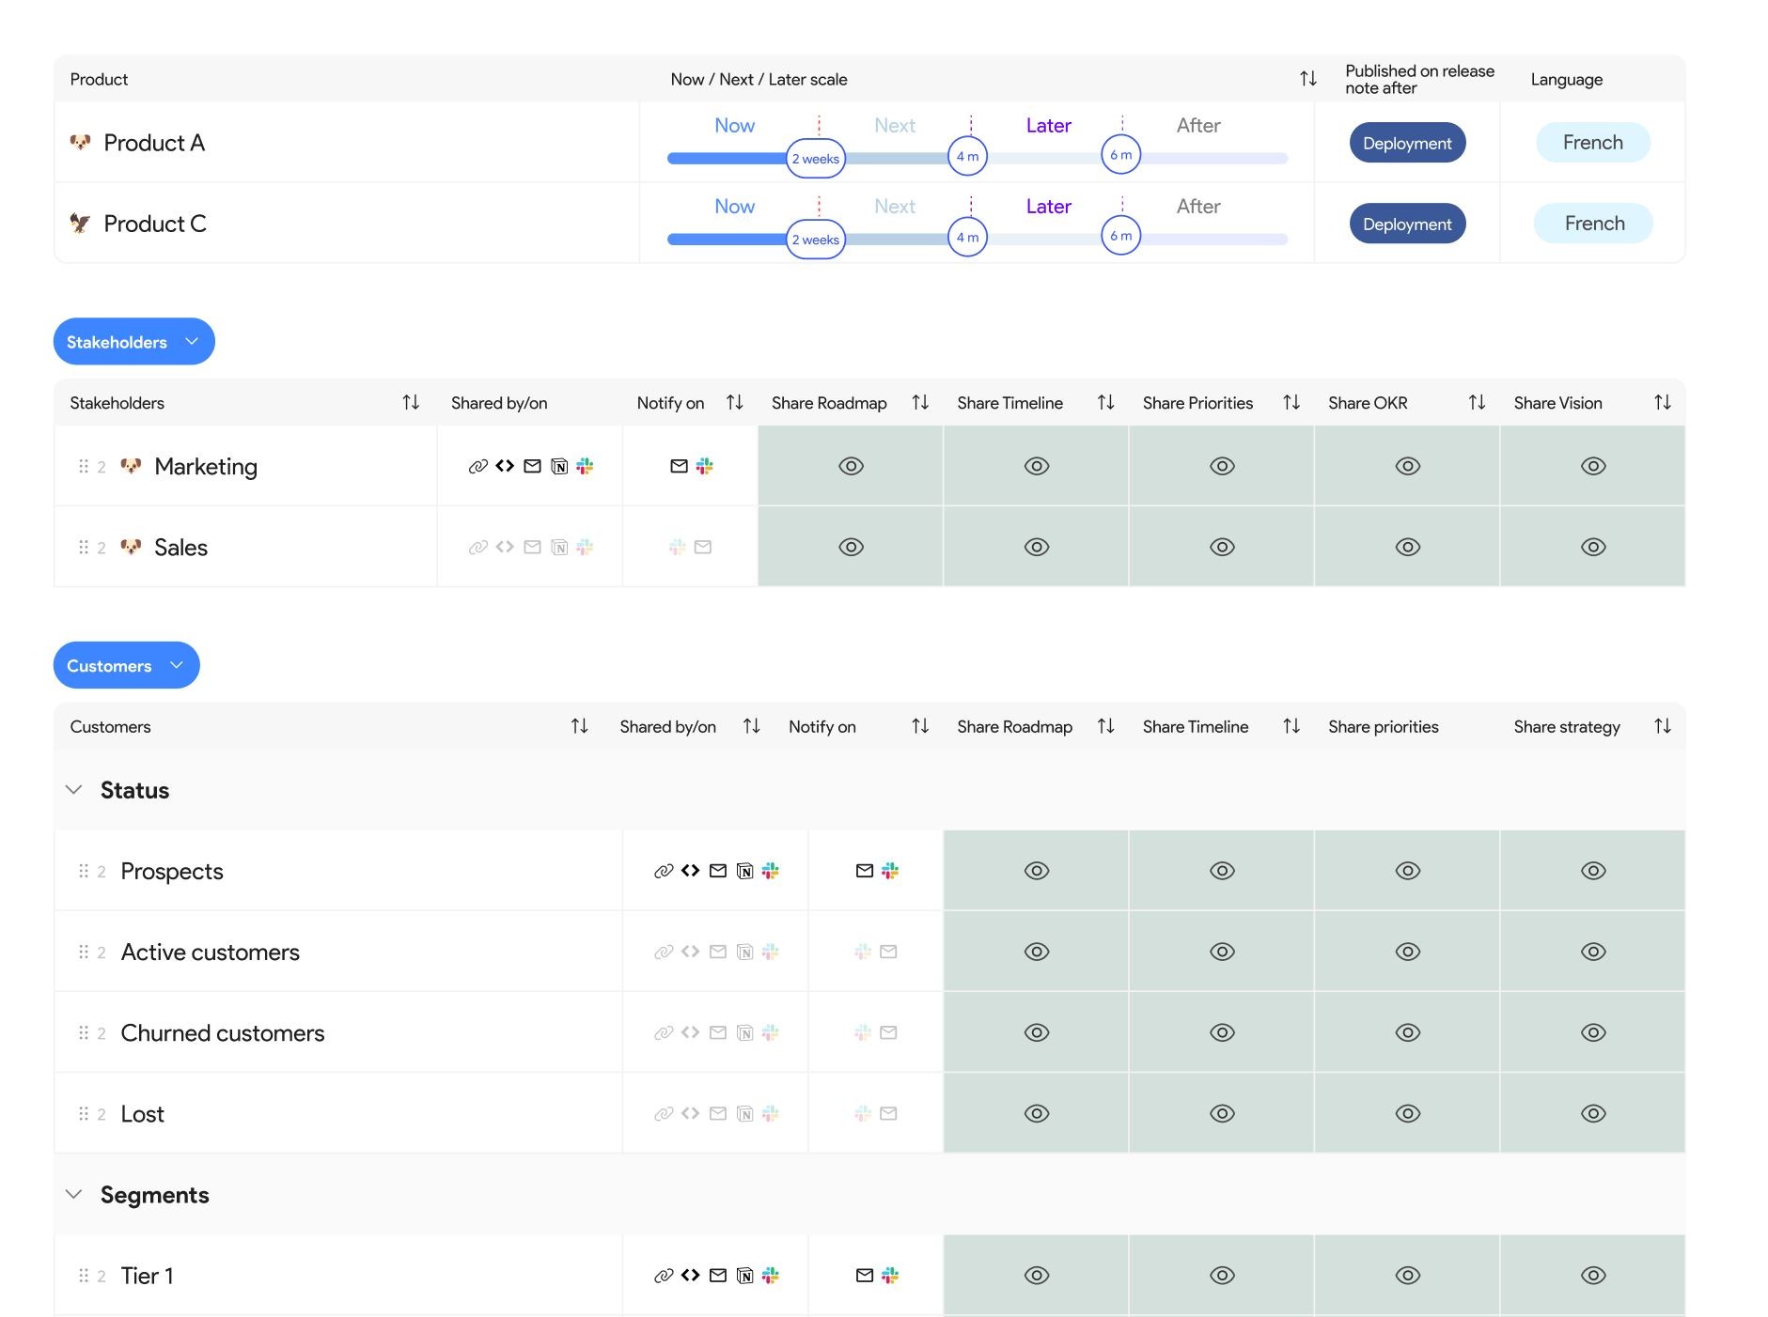
Task: Open Product C Deployment selector
Action: tap(1407, 224)
